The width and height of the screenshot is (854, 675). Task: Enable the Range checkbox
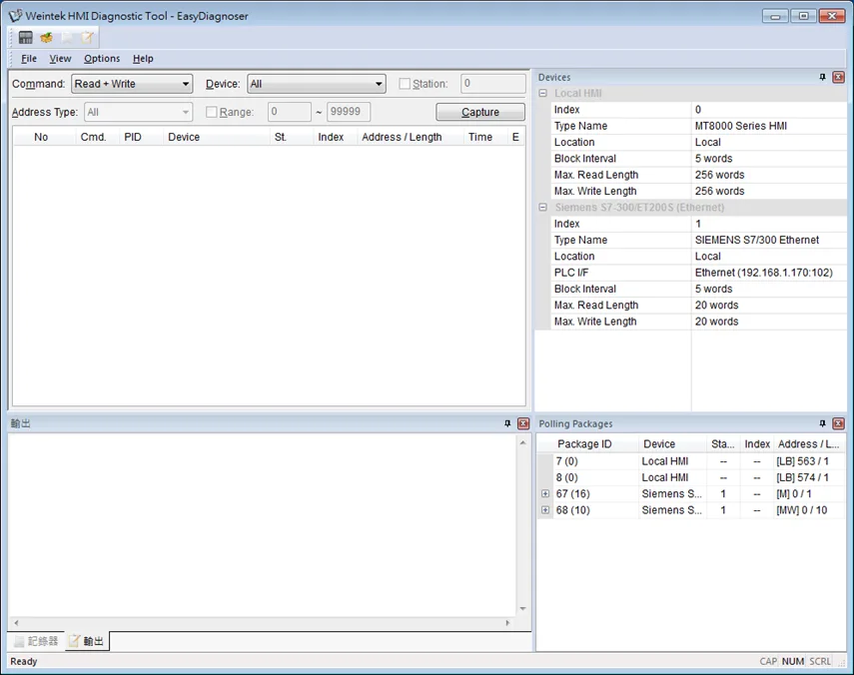click(x=212, y=112)
